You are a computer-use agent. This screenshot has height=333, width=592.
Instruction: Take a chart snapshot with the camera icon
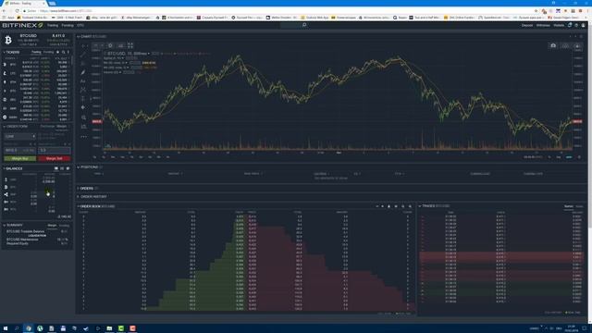[553, 45]
